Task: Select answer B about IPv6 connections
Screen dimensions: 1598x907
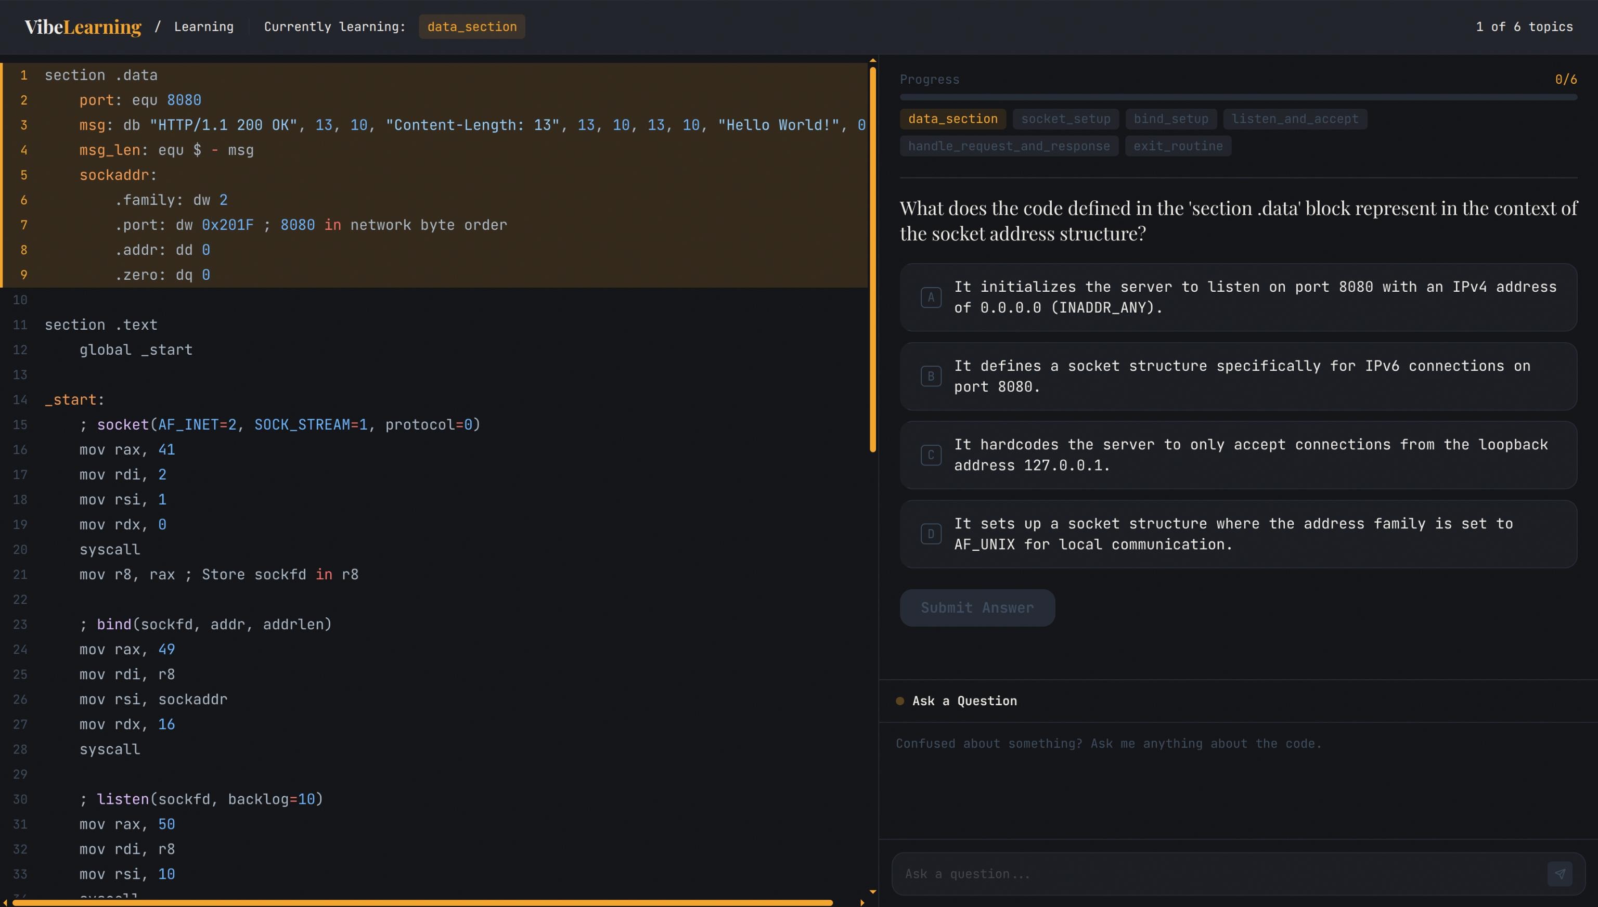Action: pos(1238,376)
